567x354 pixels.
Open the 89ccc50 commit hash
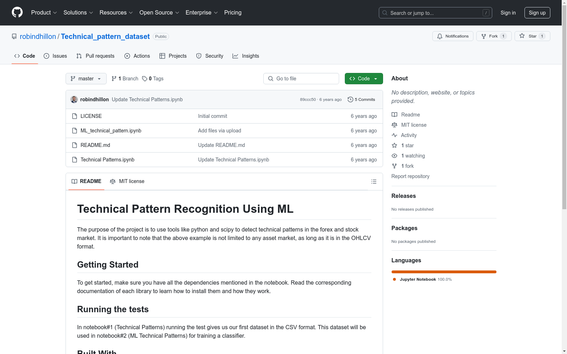tap(308, 99)
